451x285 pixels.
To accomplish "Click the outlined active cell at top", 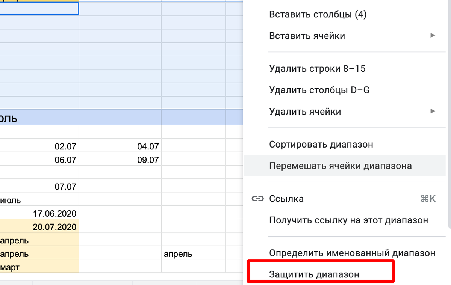I will (39, 8).
